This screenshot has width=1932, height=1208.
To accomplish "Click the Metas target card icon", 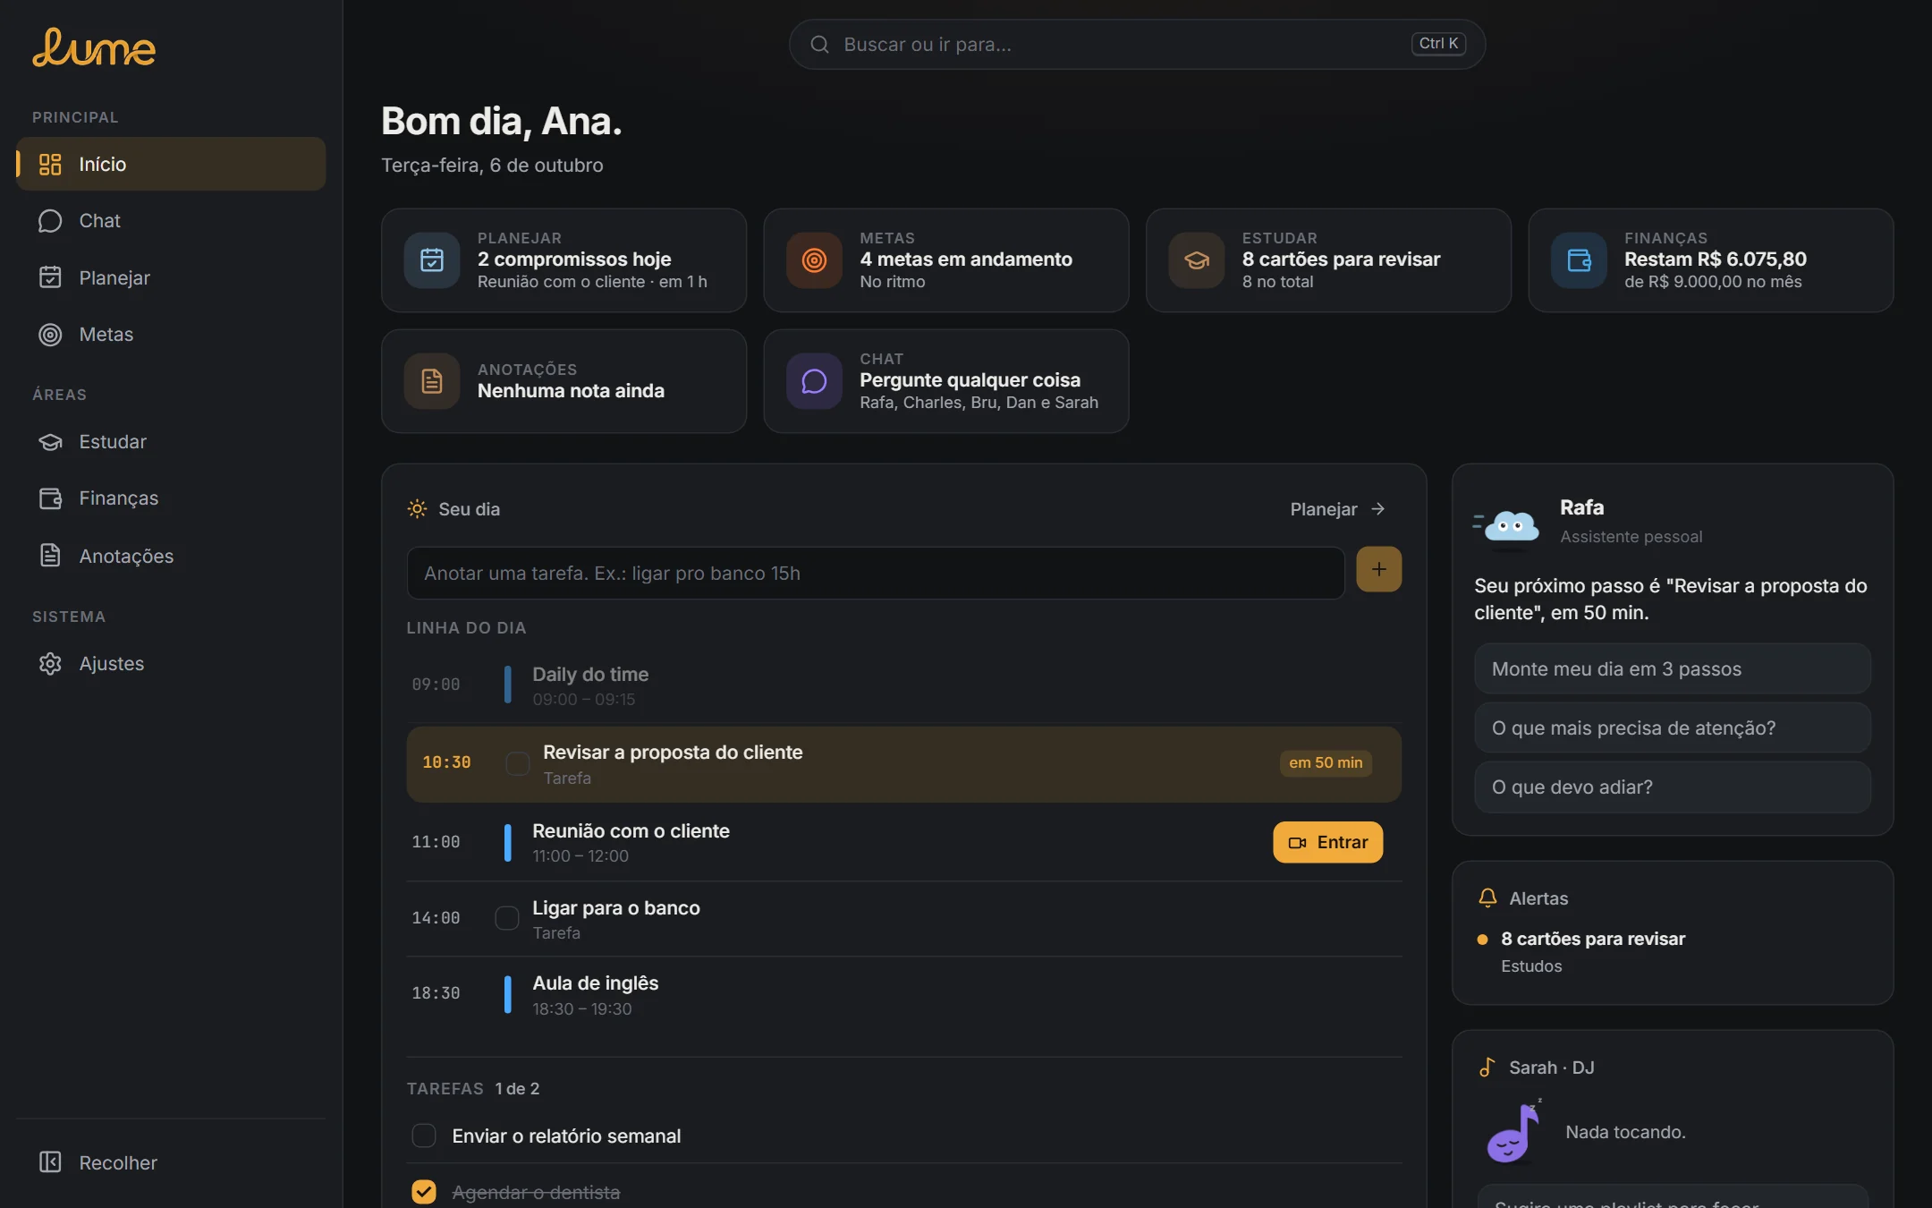I will [x=814, y=260].
